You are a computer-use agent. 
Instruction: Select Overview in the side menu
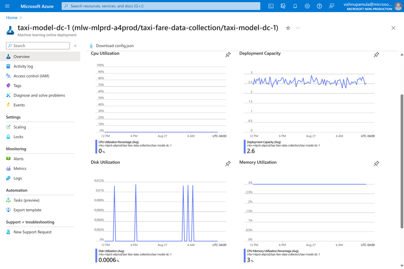coord(40,57)
